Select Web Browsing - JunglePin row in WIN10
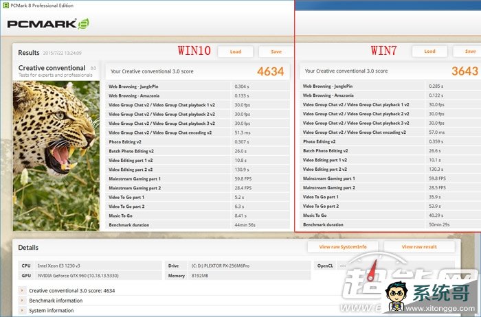This screenshot has height=317, width=481. pyautogui.click(x=198, y=86)
